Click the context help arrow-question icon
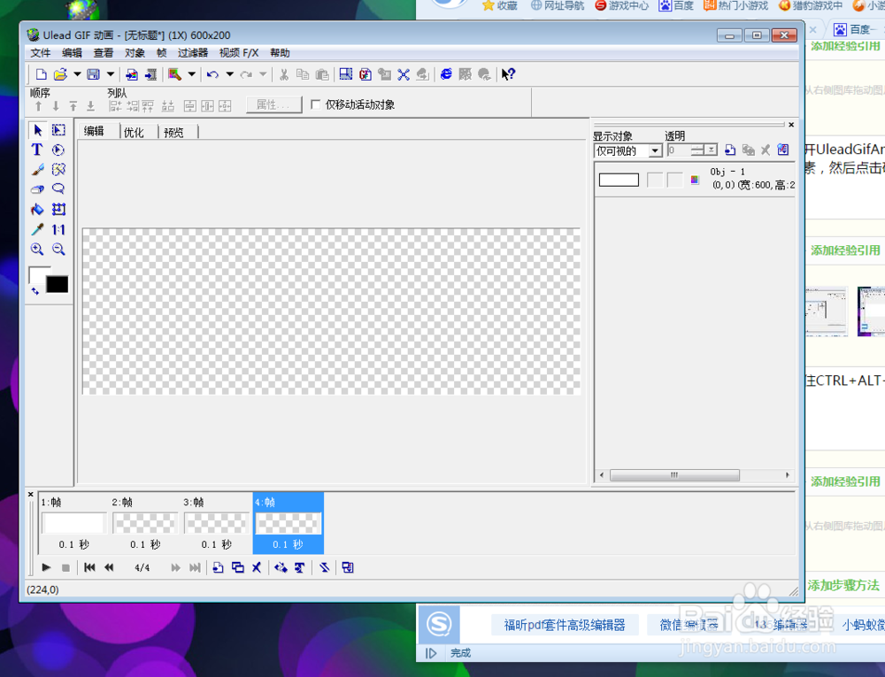This screenshot has width=885, height=677. [508, 74]
